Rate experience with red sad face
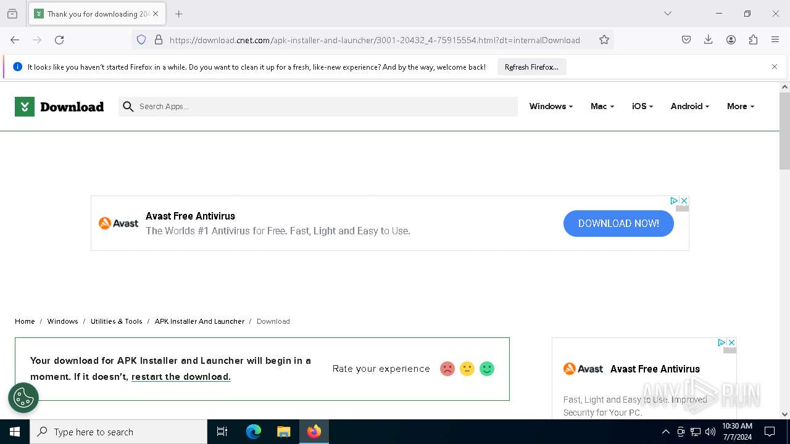790x444 pixels. tap(447, 369)
